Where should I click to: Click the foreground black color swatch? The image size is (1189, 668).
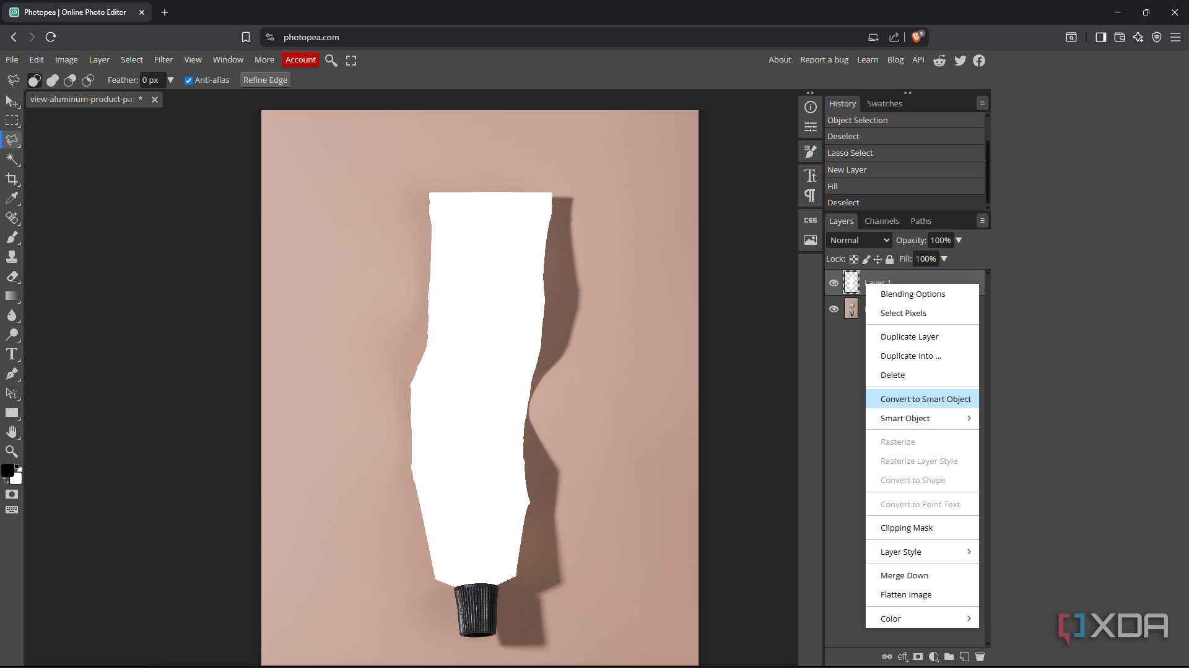7,471
